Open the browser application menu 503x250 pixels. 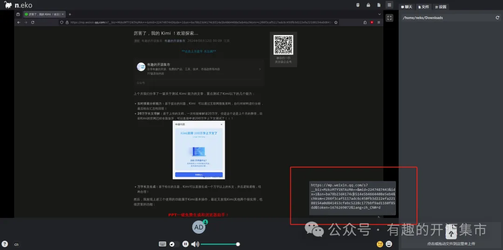click(379, 22)
